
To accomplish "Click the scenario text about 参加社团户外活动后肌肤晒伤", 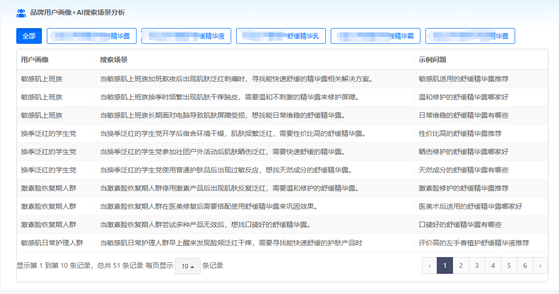I will tap(223, 152).
